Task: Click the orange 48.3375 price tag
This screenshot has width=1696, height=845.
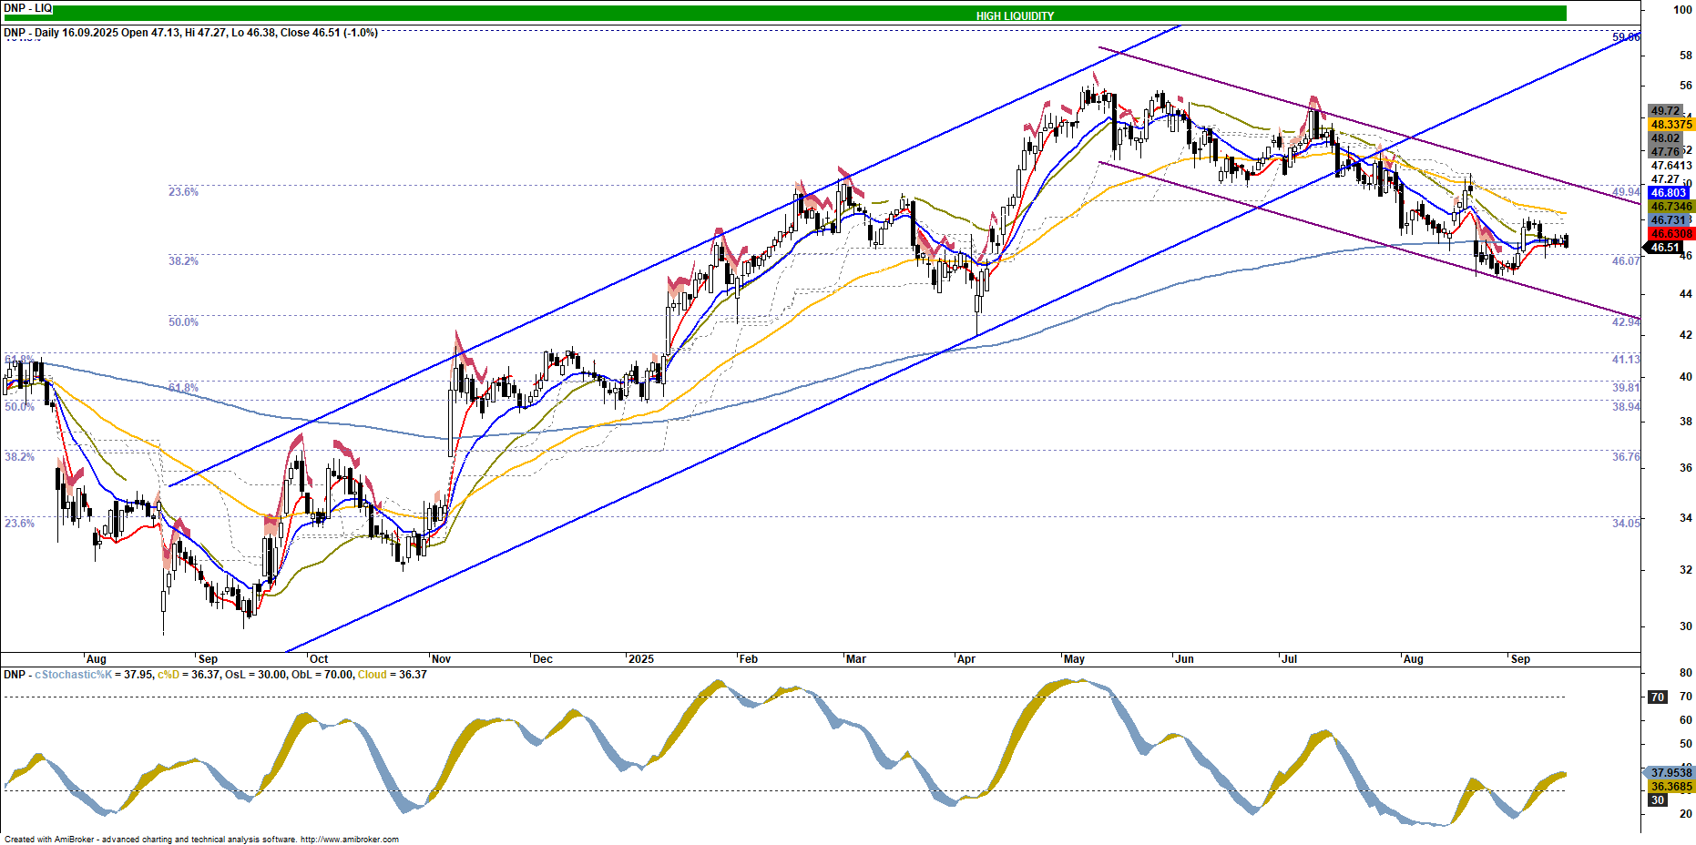Action: [1671, 125]
